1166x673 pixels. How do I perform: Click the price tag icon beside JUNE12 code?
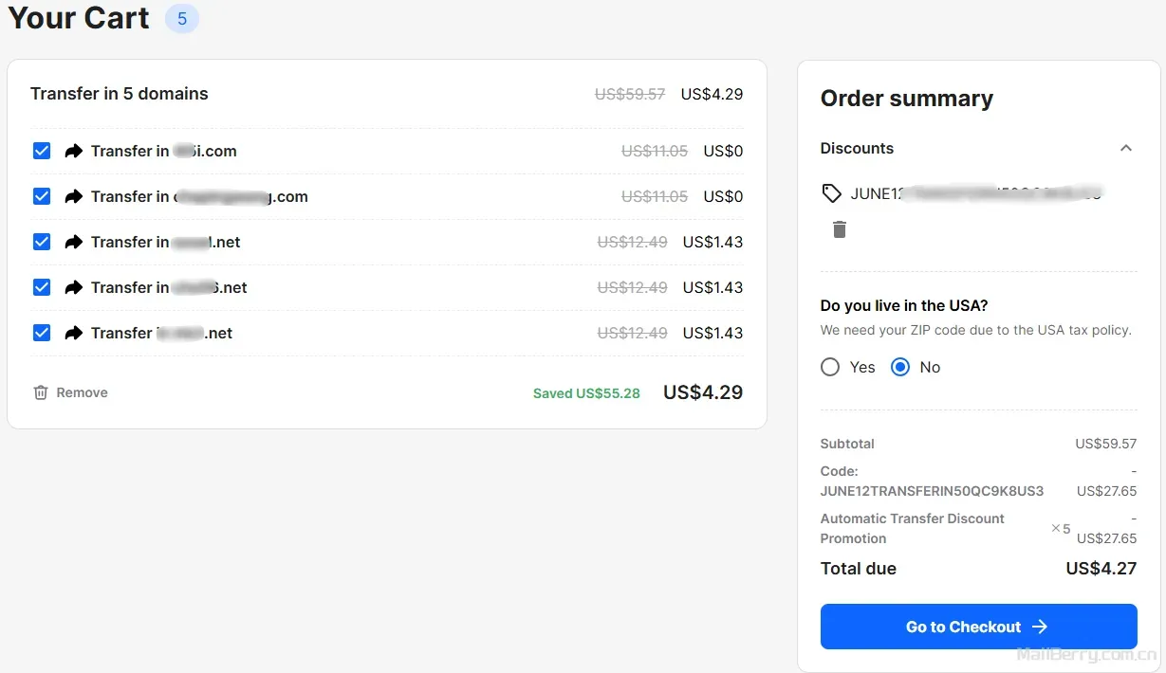831,193
